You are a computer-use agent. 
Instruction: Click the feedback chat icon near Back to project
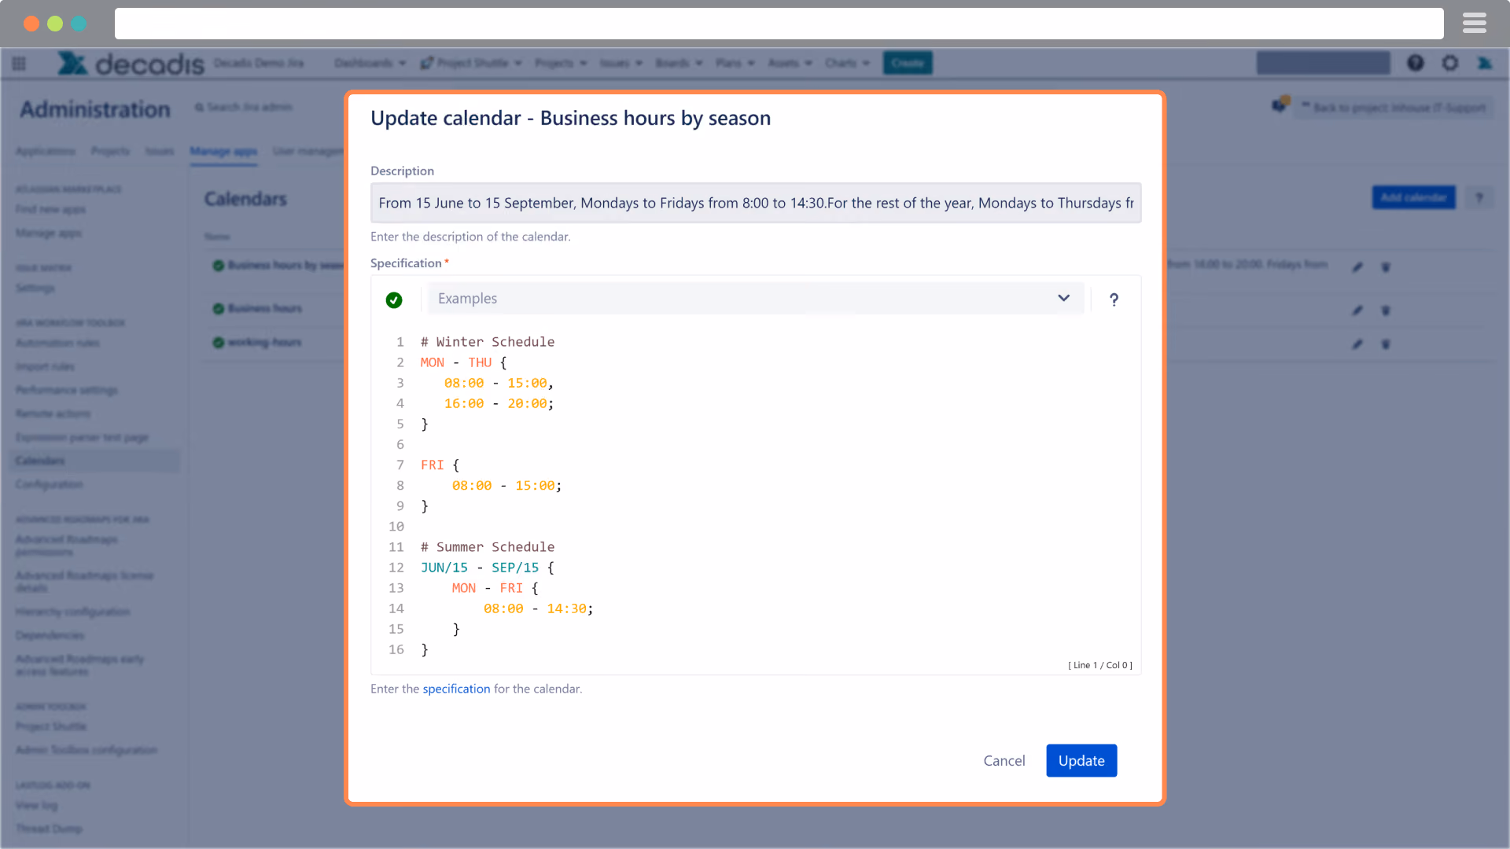[1280, 105]
